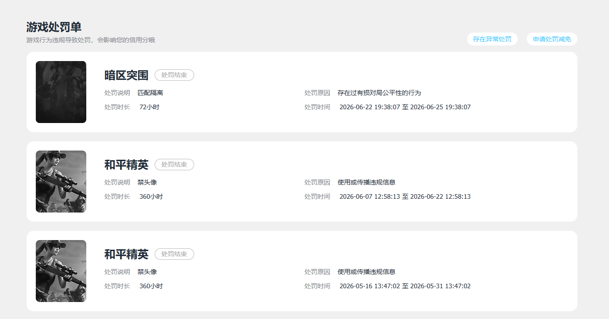Click reason 存在过有损对局公平性的行为
The width and height of the screenshot is (609, 319).
[x=380, y=93]
